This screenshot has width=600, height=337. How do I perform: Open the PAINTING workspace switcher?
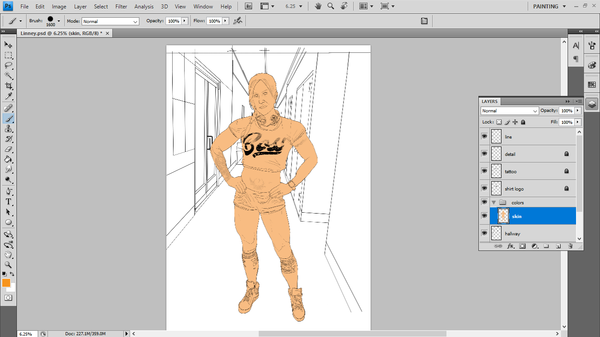549,6
